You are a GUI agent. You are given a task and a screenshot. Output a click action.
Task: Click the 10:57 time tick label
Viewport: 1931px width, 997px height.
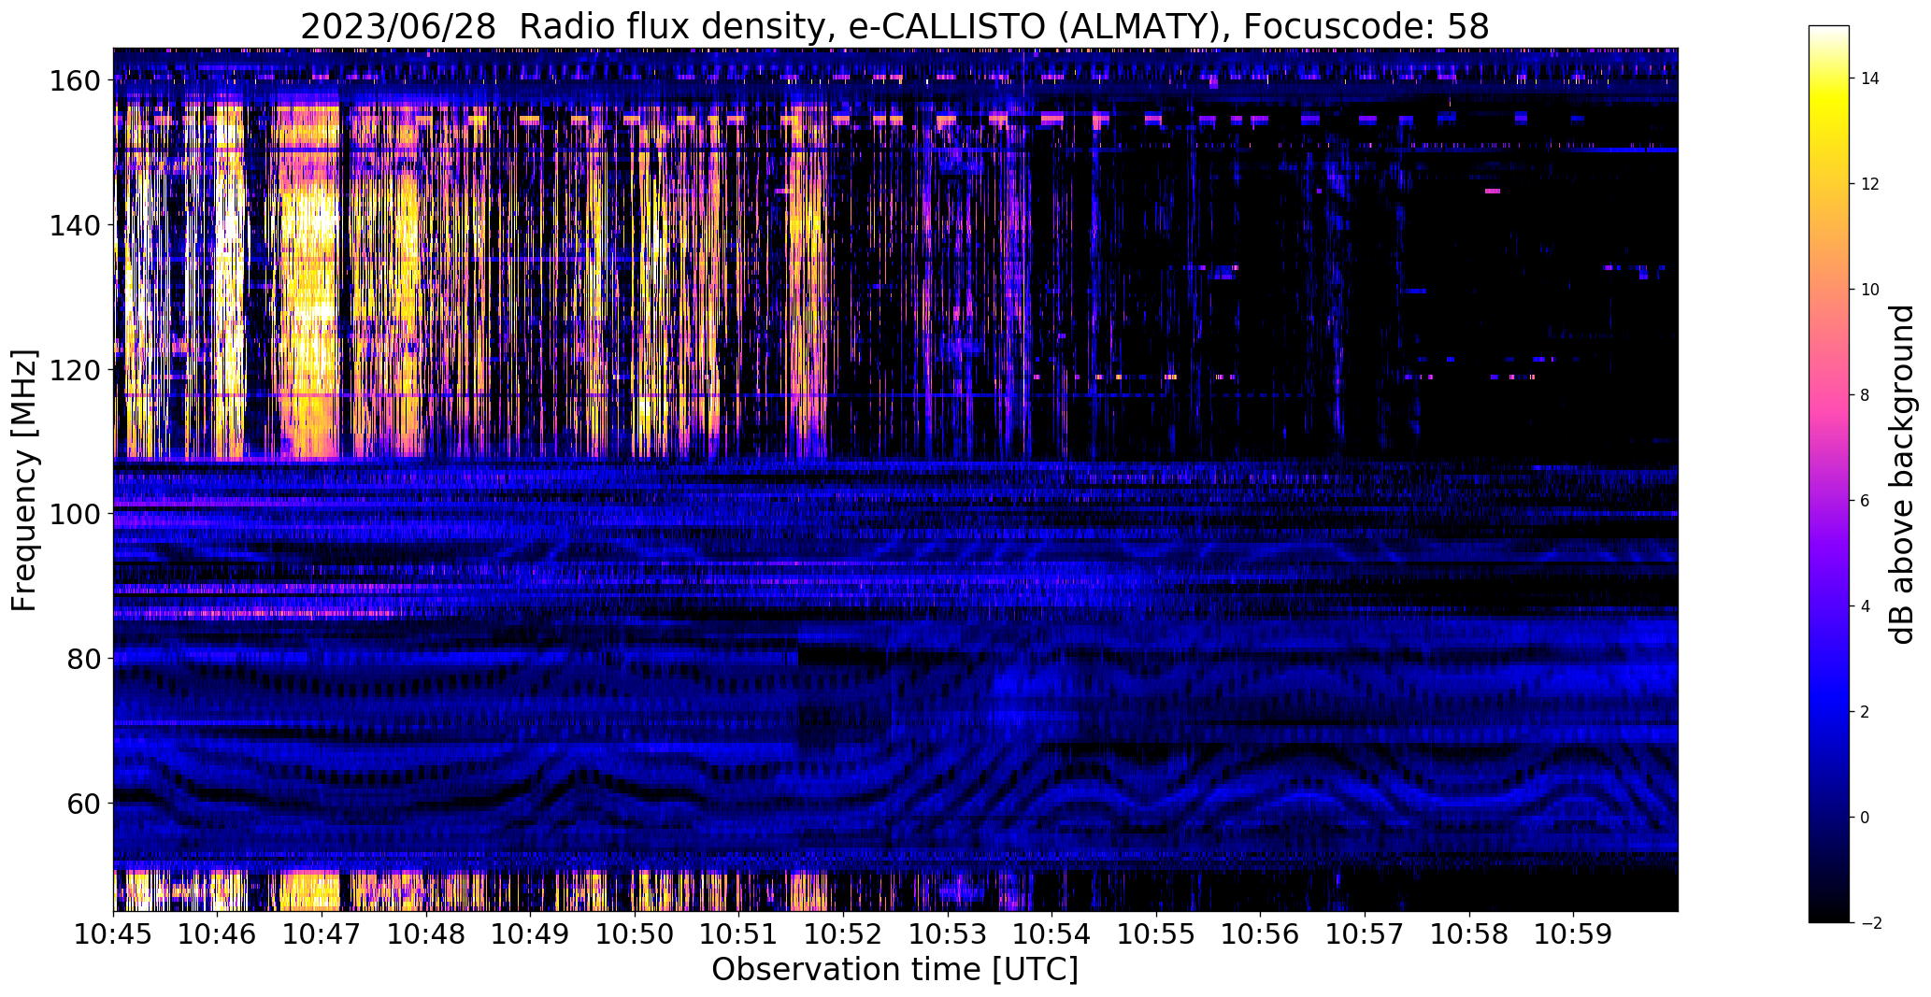click(x=1366, y=933)
